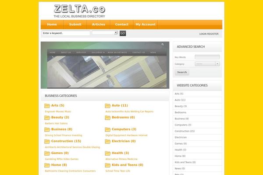The height and width of the screenshot is (175, 263).
Task: Select 'Electrician' in Website Categories sidebar
Action: [181, 137]
